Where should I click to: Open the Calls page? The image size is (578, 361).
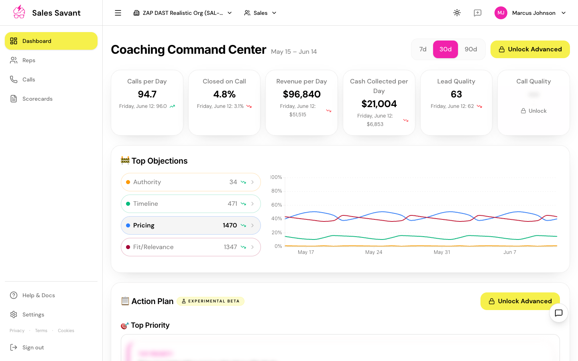click(x=51, y=79)
